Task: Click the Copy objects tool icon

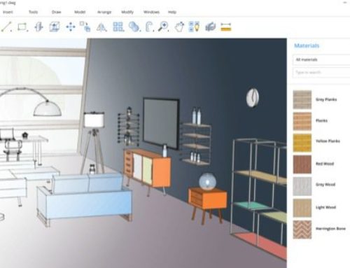Action: pos(85,27)
